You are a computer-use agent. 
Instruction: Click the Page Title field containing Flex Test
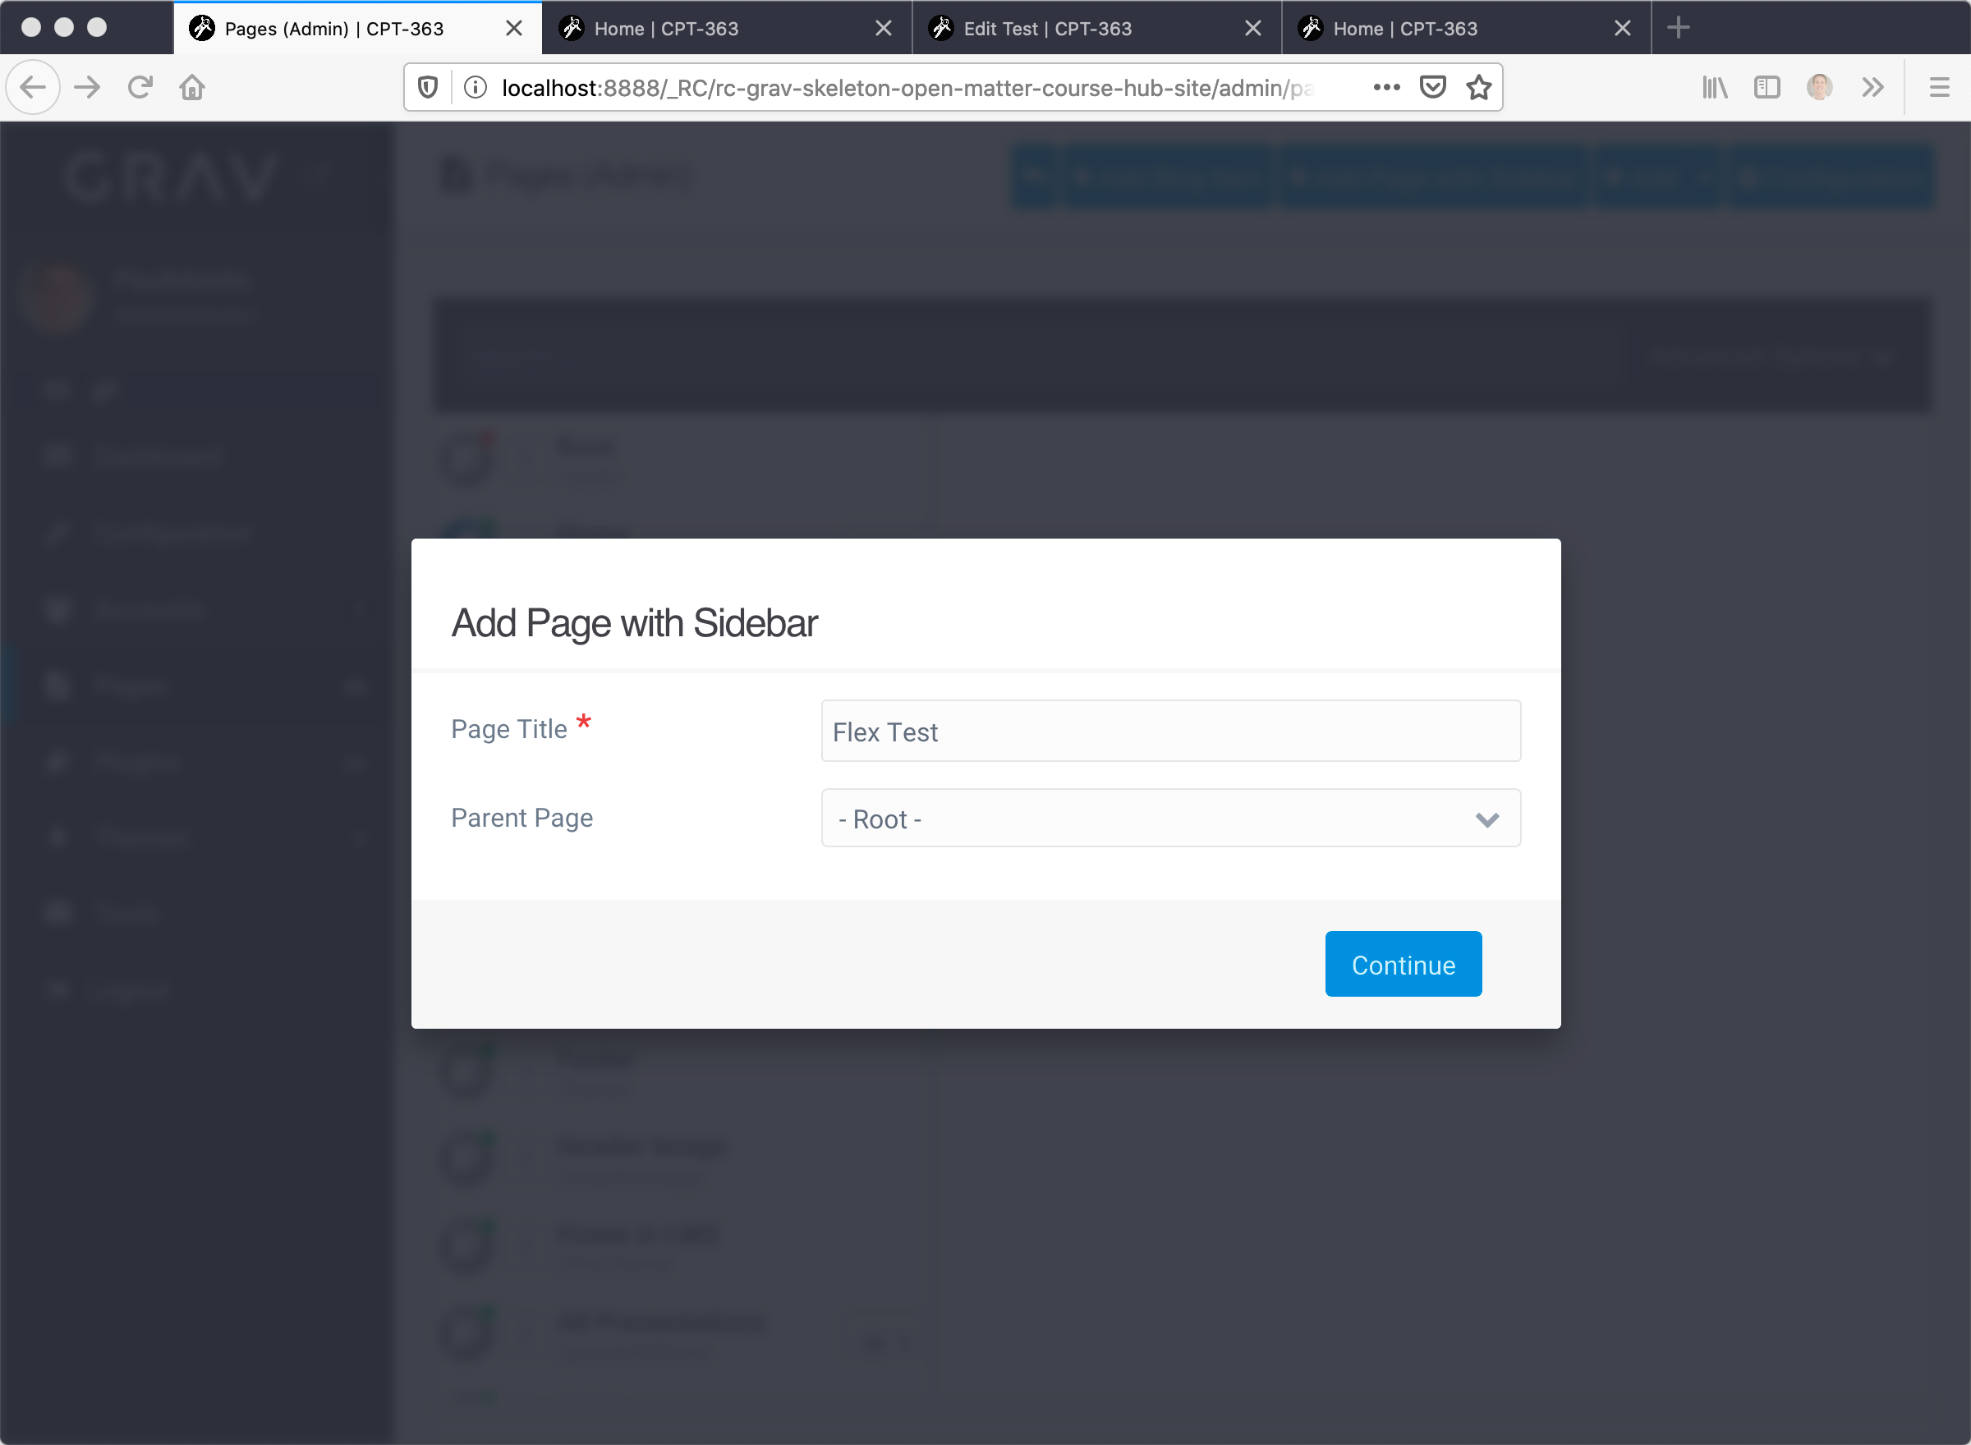pos(1169,732)
